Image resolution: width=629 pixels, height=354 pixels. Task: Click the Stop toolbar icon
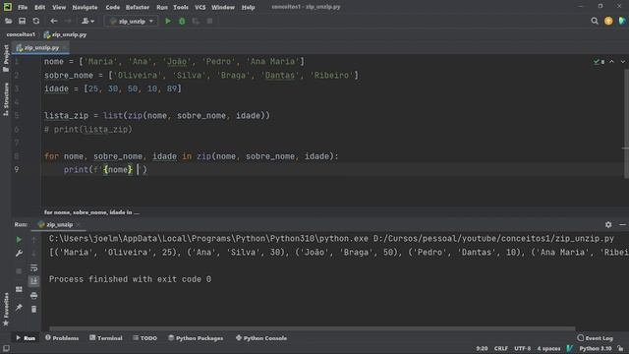coord(209,21)
